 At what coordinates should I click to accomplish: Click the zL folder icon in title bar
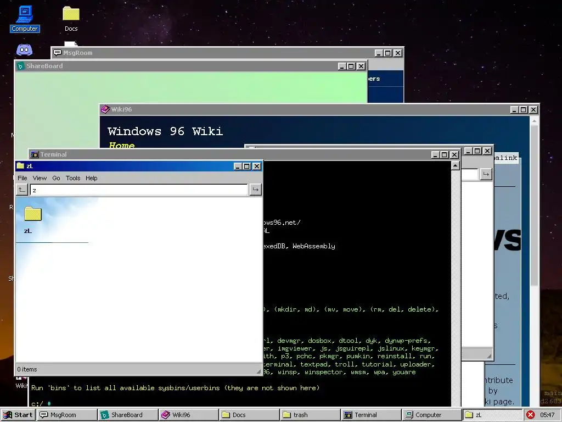click(x=20, y=166)
